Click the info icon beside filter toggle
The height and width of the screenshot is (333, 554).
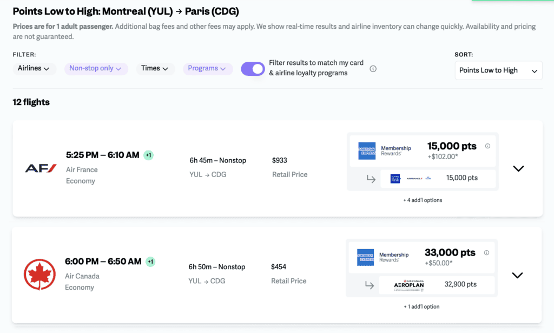point(373,69)
